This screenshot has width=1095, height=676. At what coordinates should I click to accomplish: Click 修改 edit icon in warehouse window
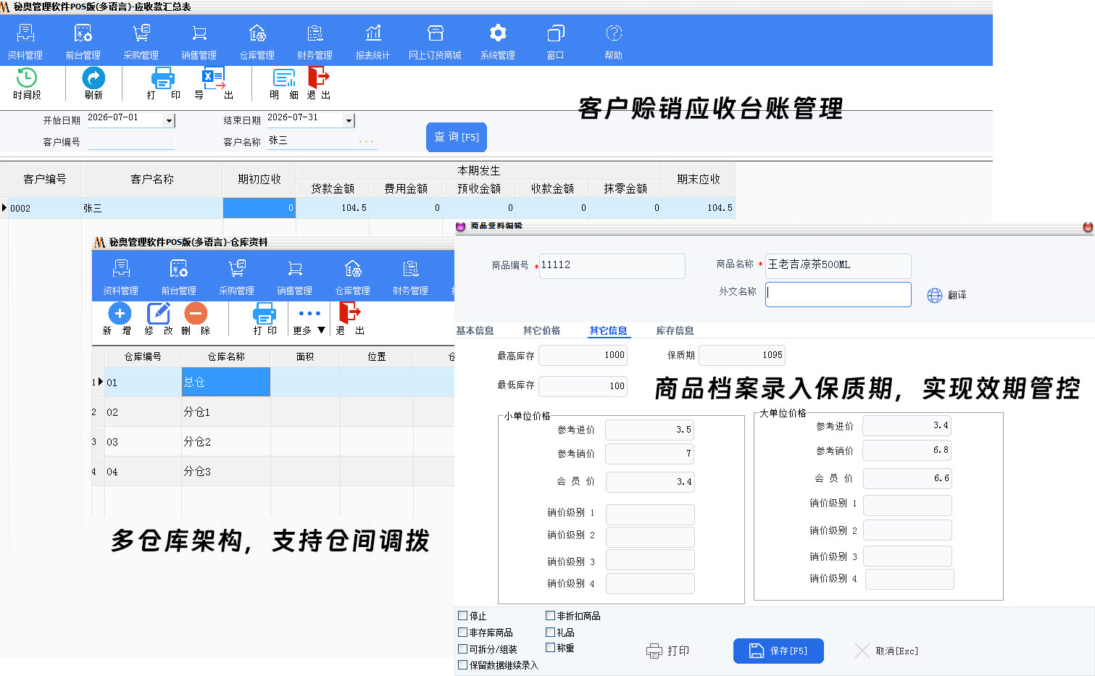pyautogui.click(x=159, y=313)
